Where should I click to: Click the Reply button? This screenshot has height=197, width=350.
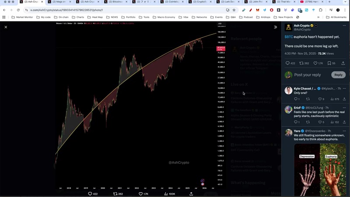(x=338, y=75)
